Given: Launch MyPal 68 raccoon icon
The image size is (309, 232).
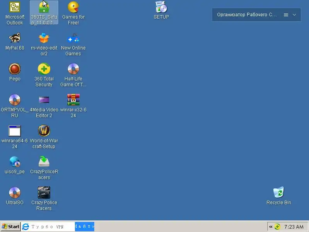Looking at the screenshot, I should coord(15,41).
